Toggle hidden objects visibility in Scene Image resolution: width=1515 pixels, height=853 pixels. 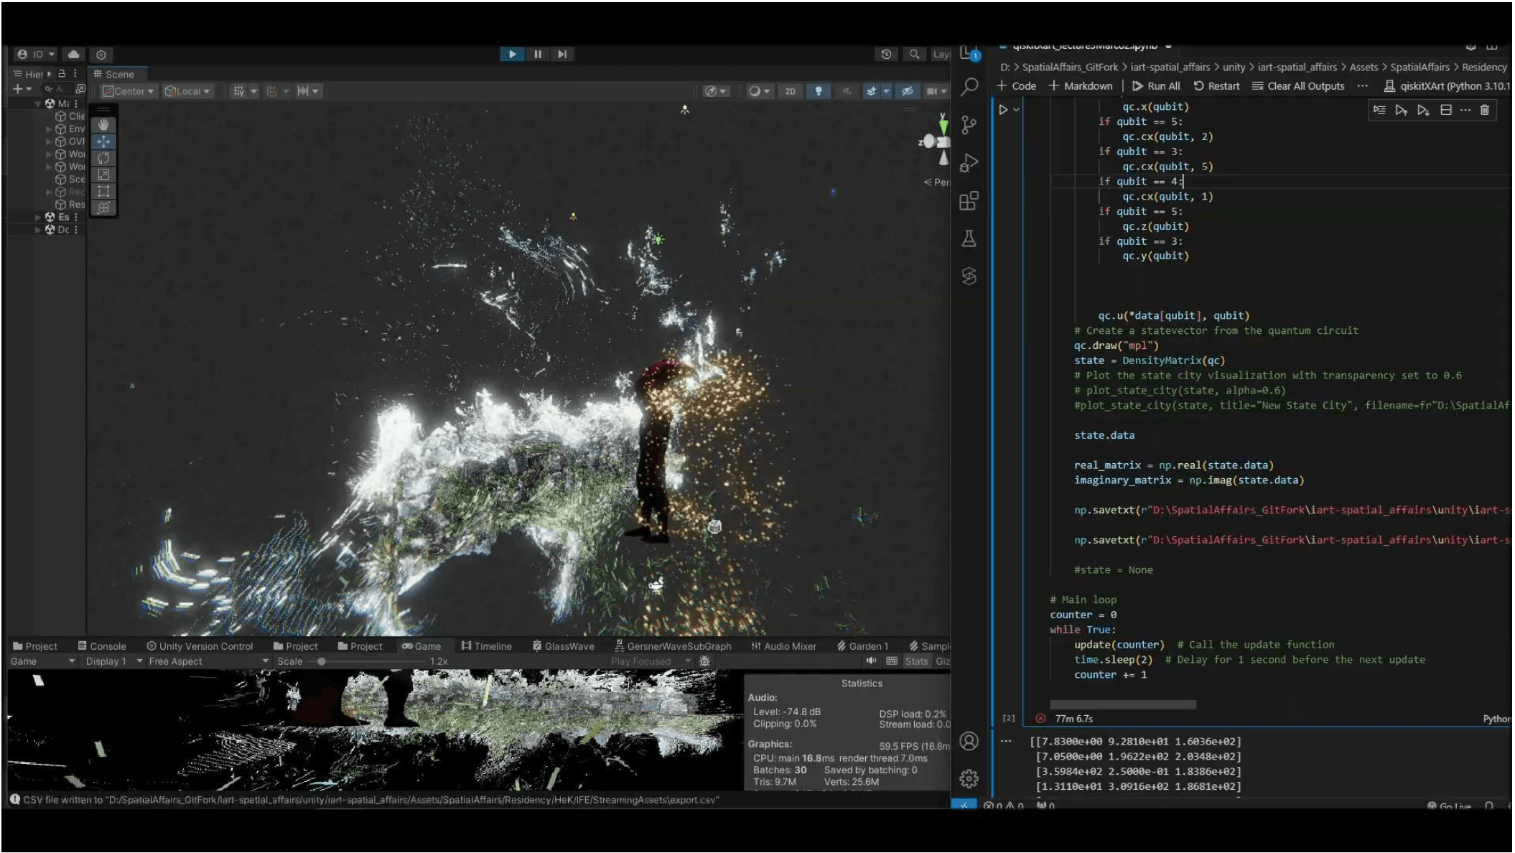(908, 91)
